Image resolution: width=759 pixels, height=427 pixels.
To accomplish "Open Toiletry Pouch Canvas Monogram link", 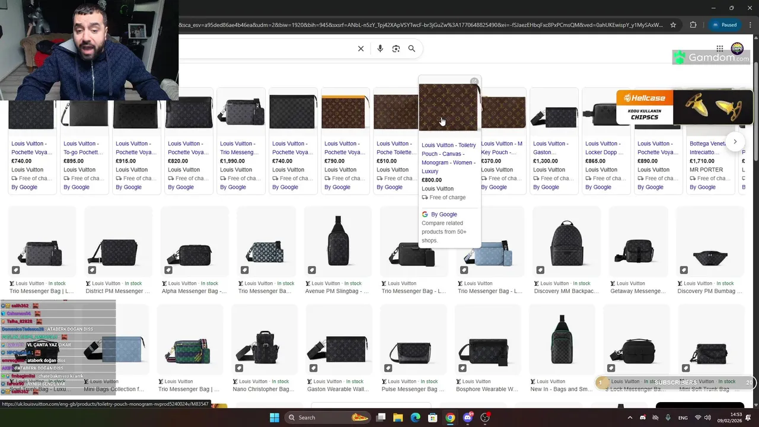I will pyautogui.click(x=448, y=158).
